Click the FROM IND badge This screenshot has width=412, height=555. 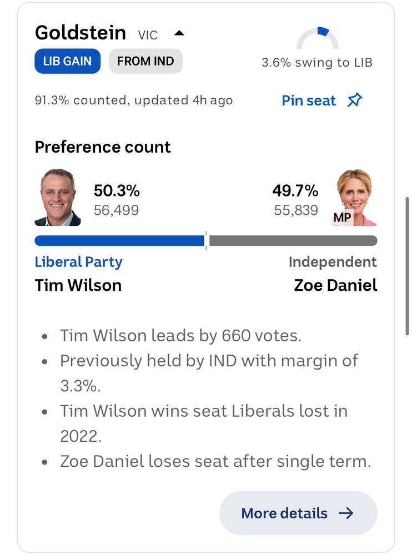[145, 61]
